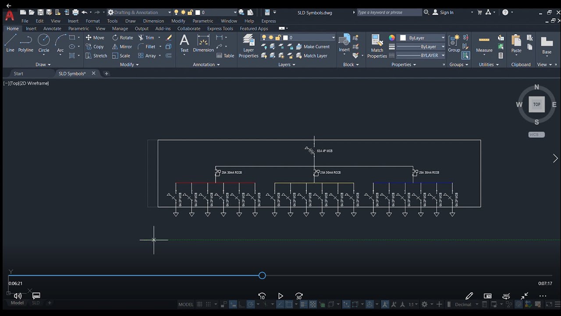Viewport: 561px width, 316px height.
Task: Expand the Properties panel
Action: coord(404,65)
